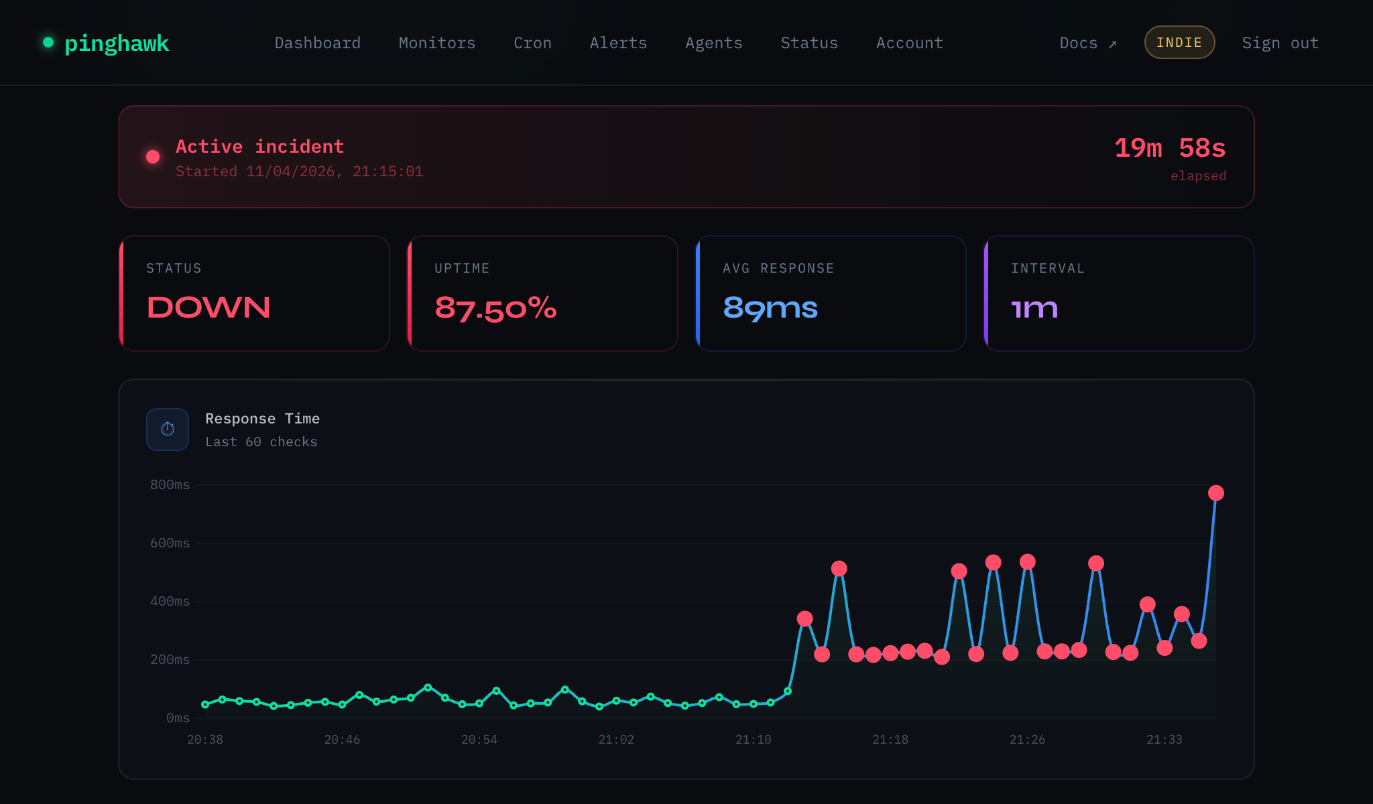Click the Active incident banner
1373x804 pixels.
pyautogui.click(x=686, y=156)
